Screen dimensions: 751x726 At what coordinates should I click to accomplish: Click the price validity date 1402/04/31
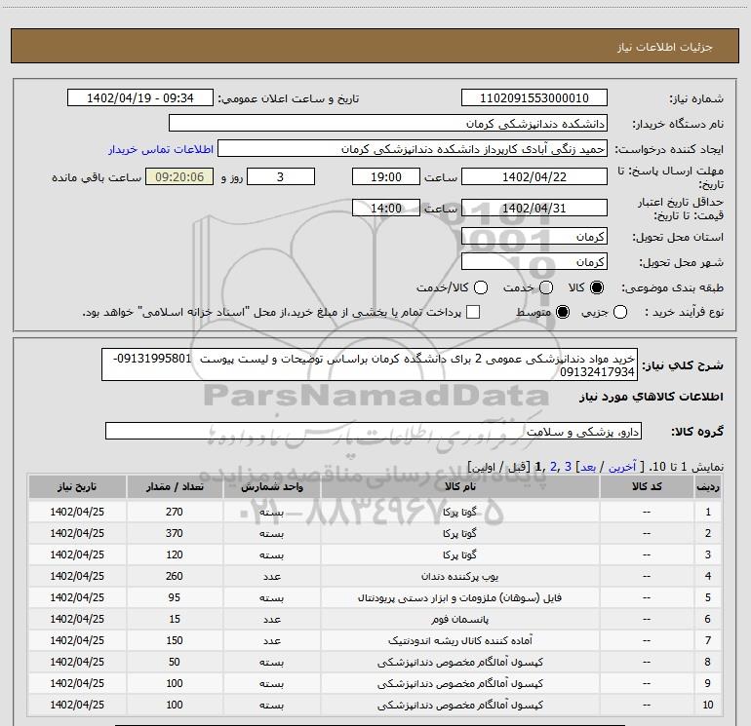[x=534, y=208]
